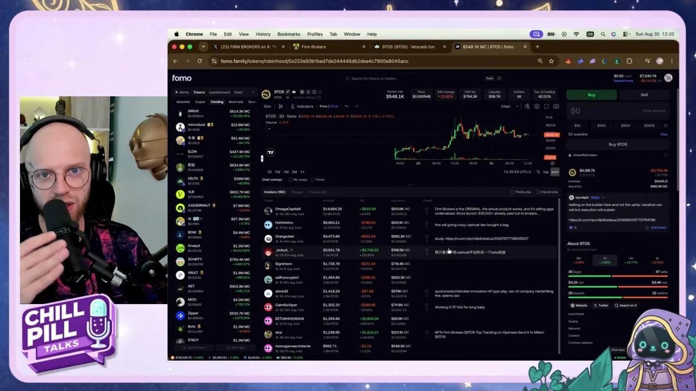Image resolution: width=696 pixels, height=391 pixels.
Task: Click the chart settings target icon
Action: pos(537,106)
